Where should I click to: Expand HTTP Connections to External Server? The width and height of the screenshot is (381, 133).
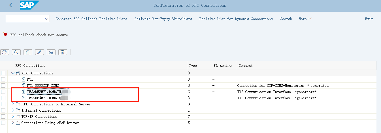coord(13,104)
